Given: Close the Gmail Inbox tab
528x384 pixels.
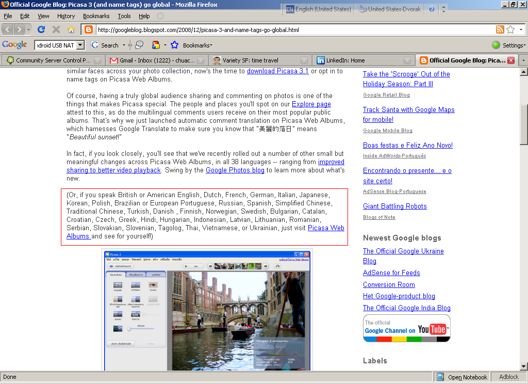Looking at the screenshot, I should coord(201,60).
